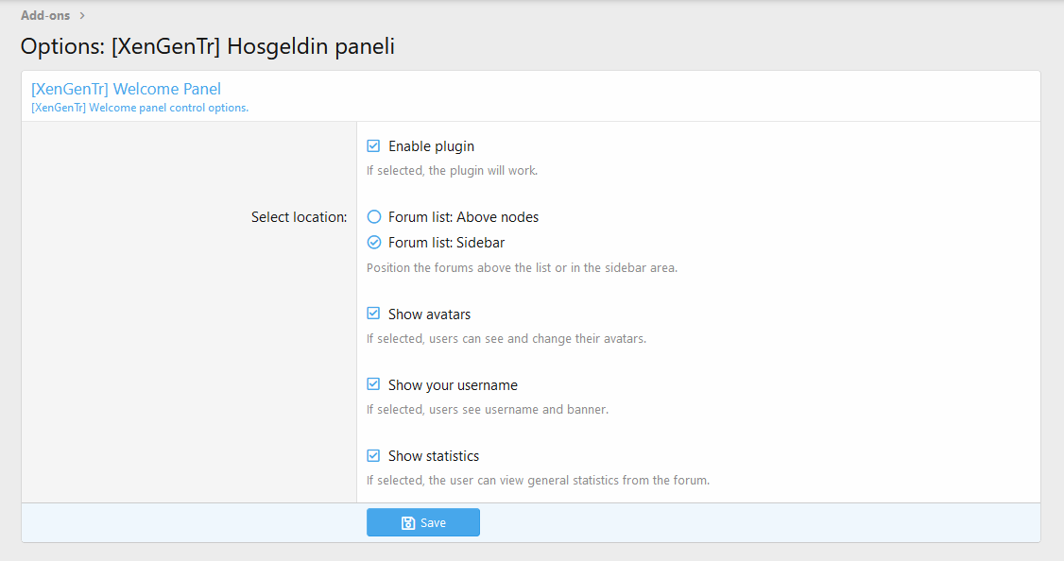Click the floppy disk icon on Save
The height and width of the screenshot is (561, 1064).
(408, 523)
